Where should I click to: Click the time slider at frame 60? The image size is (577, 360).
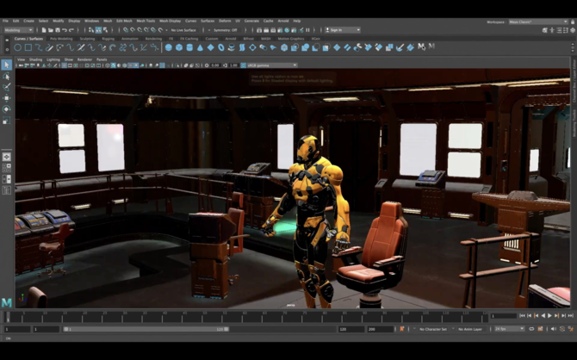tap(243, 317)
